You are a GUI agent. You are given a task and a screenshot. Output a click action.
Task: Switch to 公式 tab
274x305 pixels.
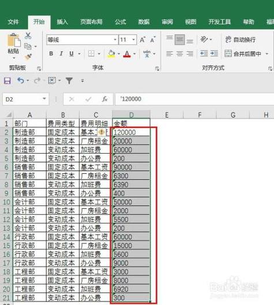click(121, 22)
